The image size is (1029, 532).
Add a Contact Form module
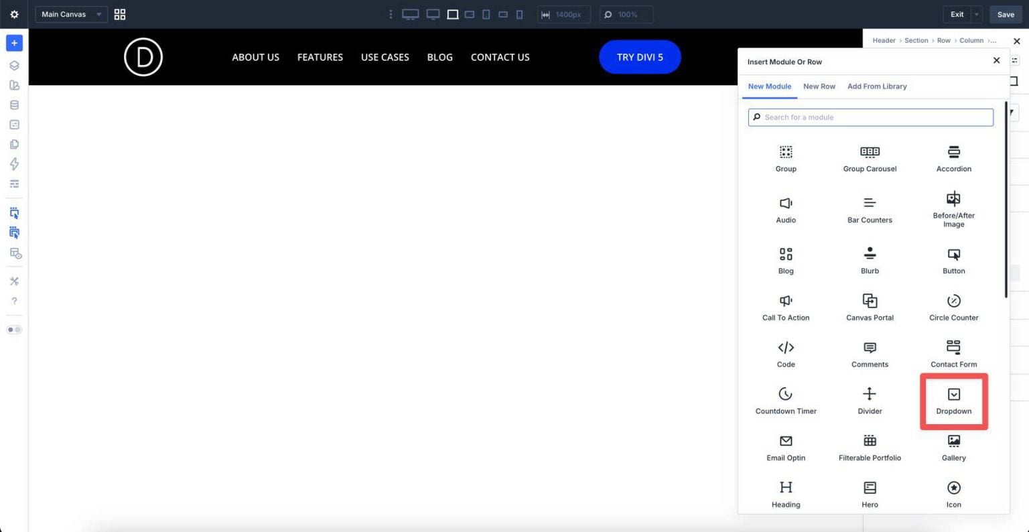click(953, 354)
